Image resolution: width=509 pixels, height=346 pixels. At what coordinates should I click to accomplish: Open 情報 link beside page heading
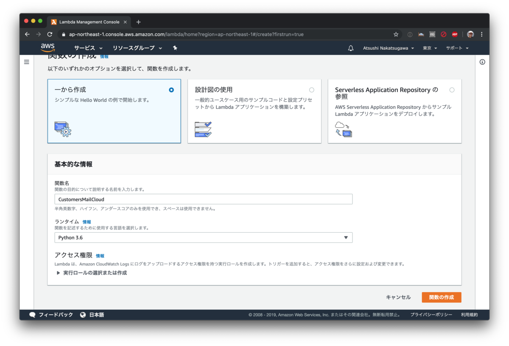coord(104,56)
